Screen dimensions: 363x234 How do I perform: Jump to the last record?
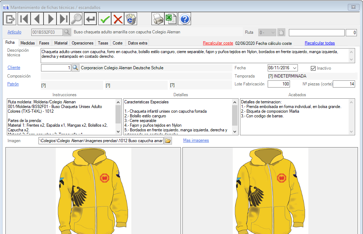(63, 19)
